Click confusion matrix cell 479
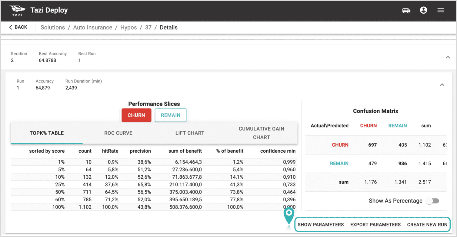 [372, 164]
